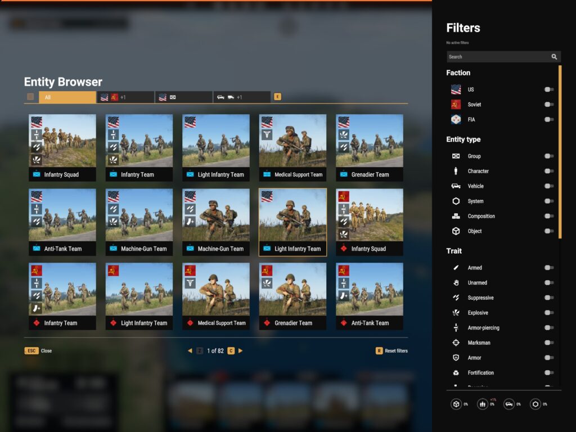Turn on the Explosive trait filter
Image resolution: width=576 pixels, height=432 pixels.
(x=548, y=313)
